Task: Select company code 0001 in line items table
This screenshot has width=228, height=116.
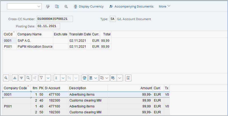Action: [17, 95]
